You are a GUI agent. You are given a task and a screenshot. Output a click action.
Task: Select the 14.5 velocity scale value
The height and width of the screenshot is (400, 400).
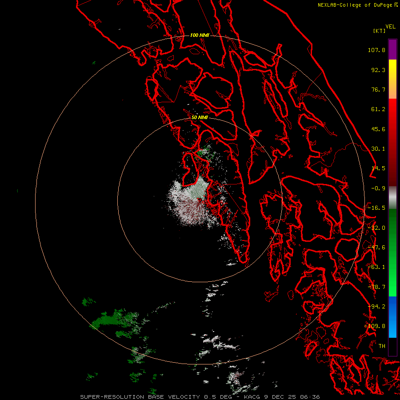(x=378, y=168)
